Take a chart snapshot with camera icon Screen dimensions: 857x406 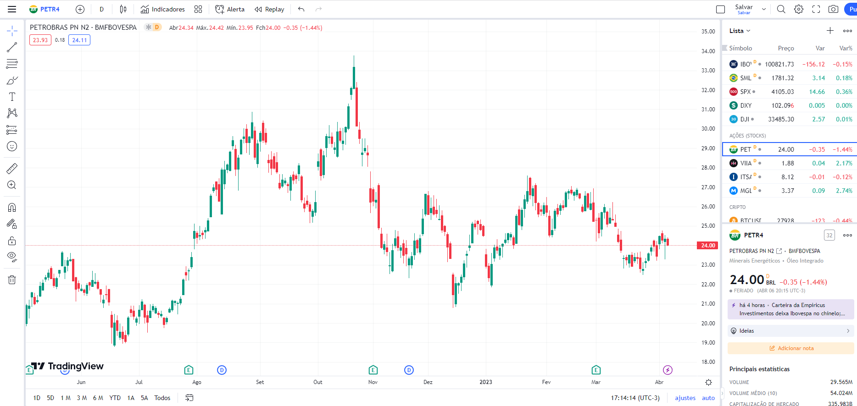tap(833, 9)
